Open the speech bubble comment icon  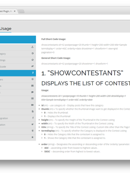coord(32,92)
